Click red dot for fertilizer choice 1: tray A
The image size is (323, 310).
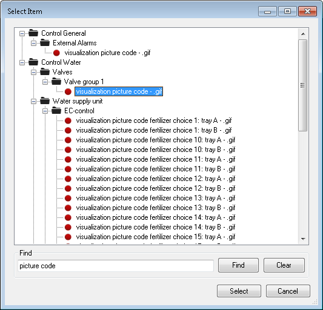68,120
